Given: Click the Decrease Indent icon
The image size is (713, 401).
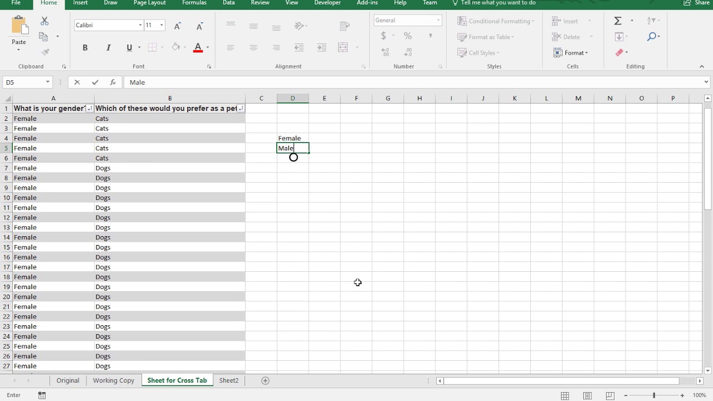Looking at the screenshot, I should click(x=299, y=48).
